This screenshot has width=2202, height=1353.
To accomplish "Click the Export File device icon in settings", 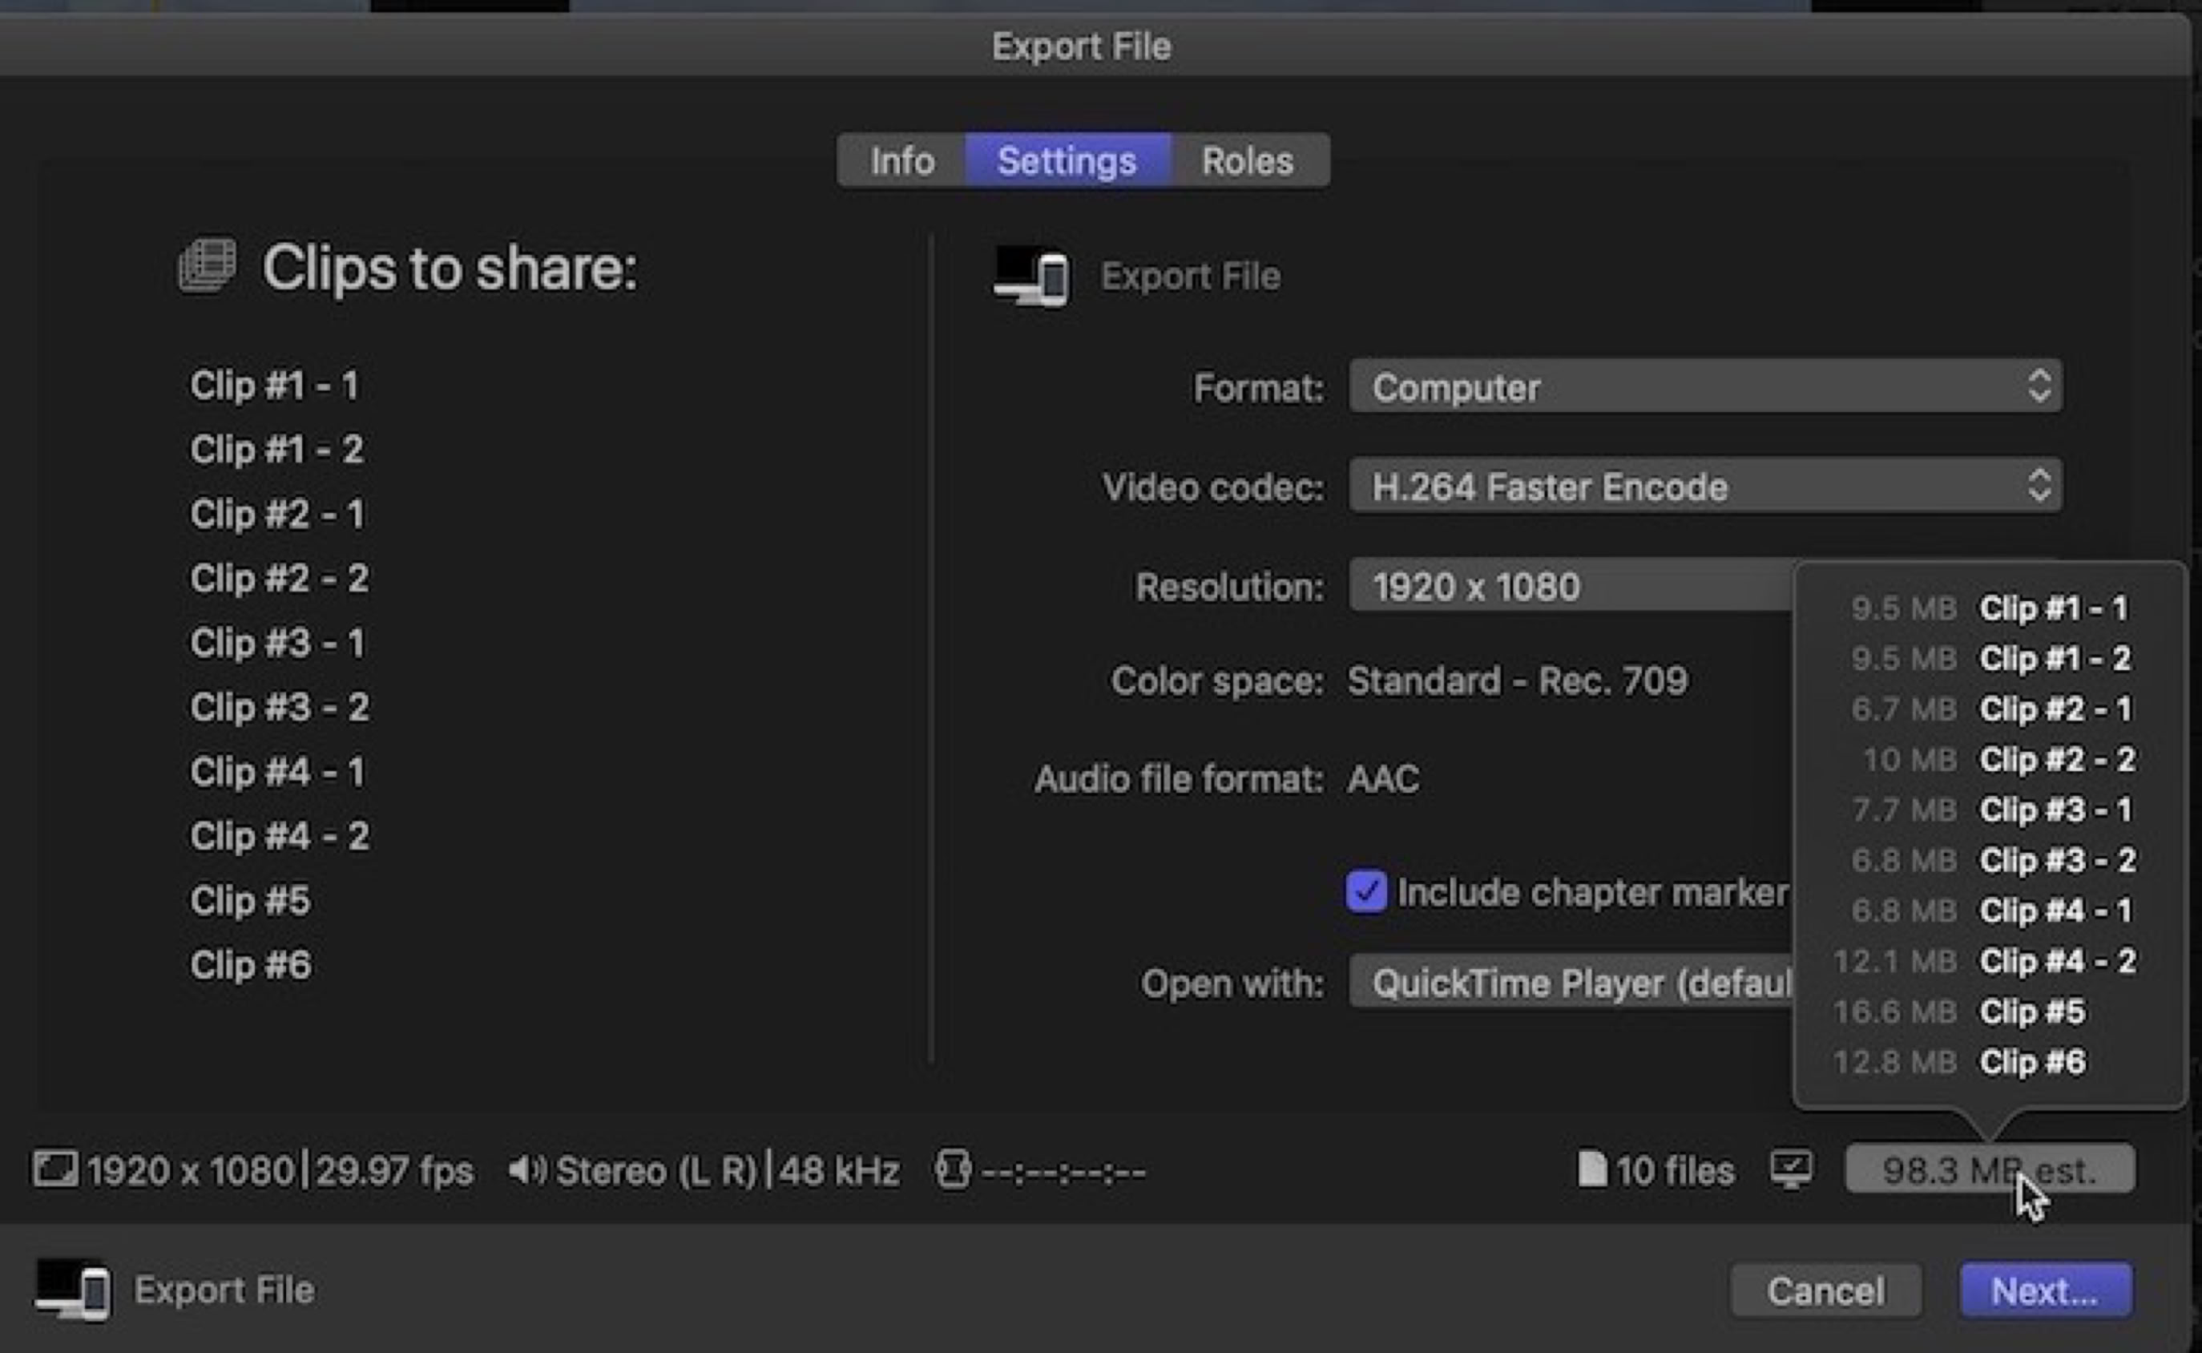I will tap(1031, 277).
